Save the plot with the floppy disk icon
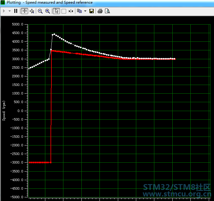 [x=91, y=11]
